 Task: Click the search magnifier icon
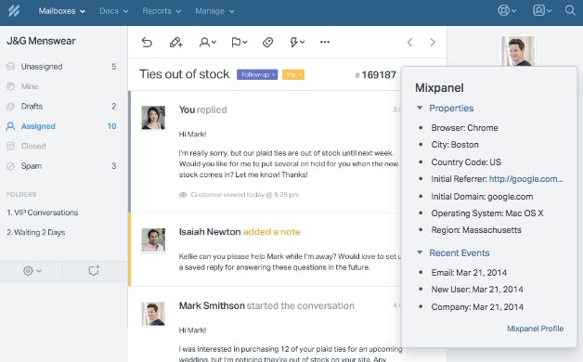(x=570, y=10)
